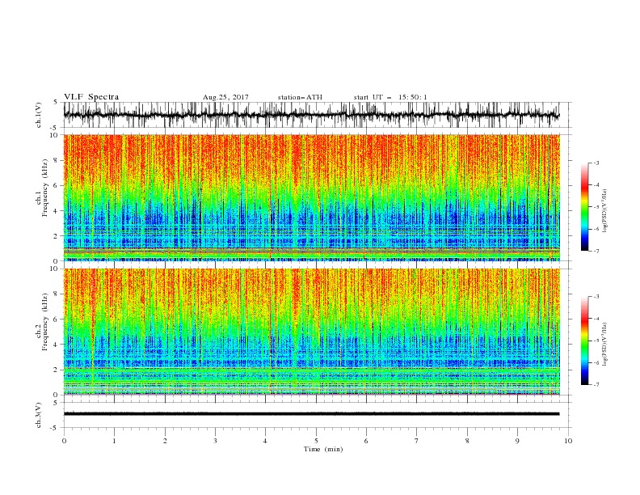The image size is (640, 495).
Task: Click time axis tick label "1"
Action: [x=114, y=441]
